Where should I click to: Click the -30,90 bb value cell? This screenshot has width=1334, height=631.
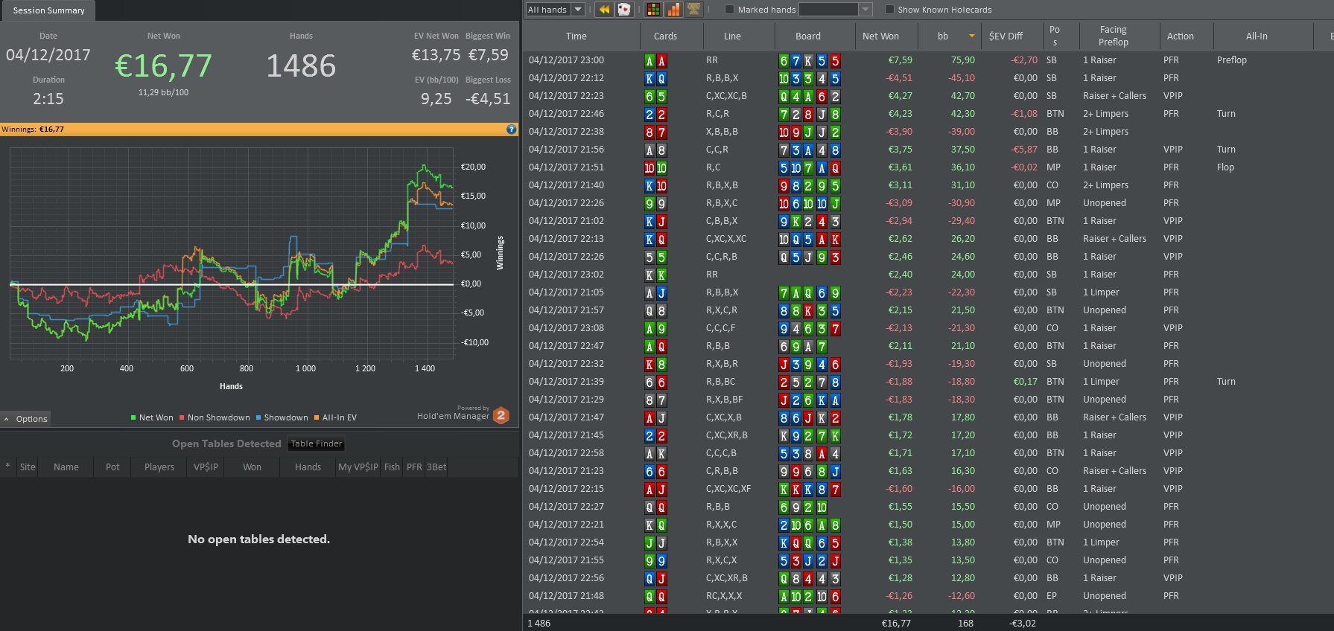point(962,203)
